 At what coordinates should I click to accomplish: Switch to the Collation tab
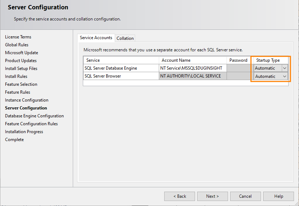point(125,38)
